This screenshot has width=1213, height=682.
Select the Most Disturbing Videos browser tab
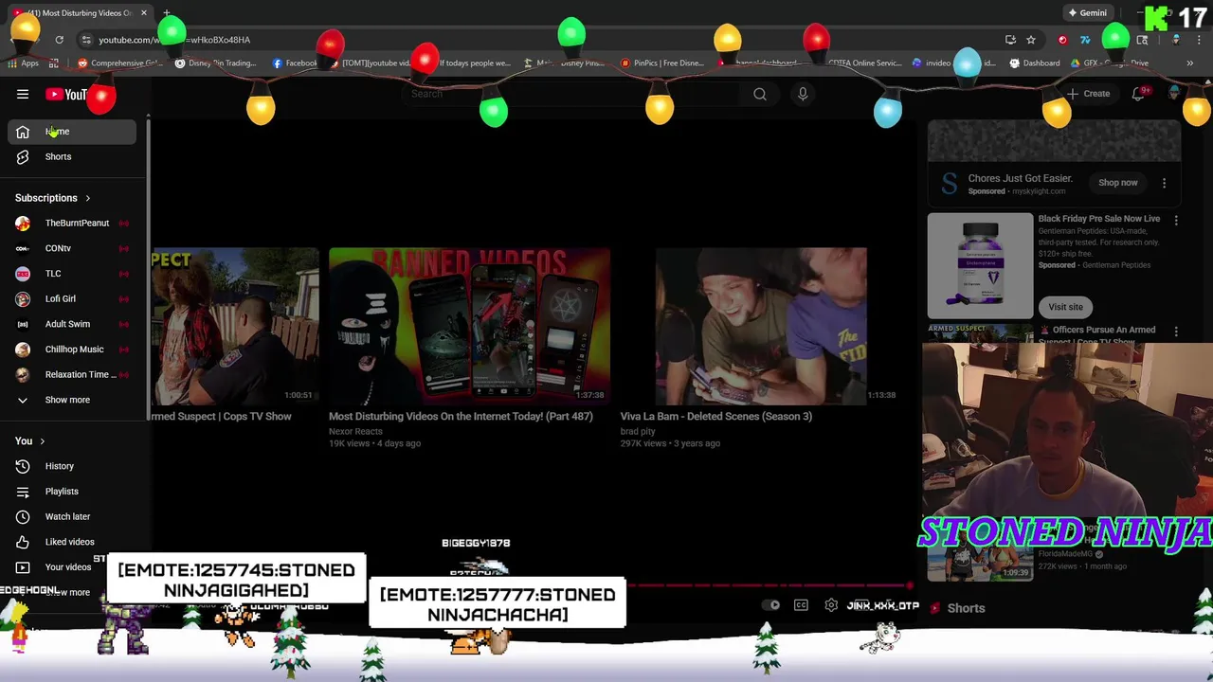click(80, 13)
